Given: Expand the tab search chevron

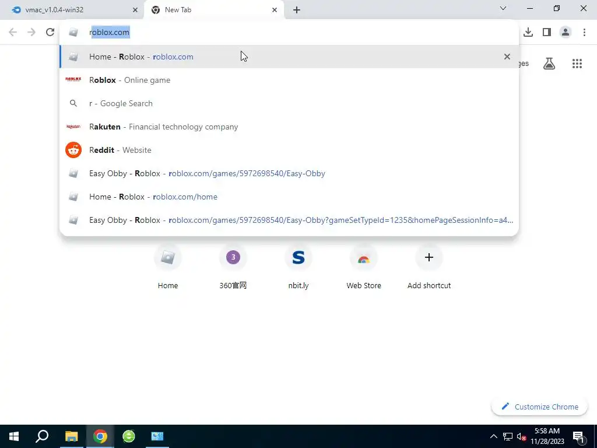Looking at the screenshot, I should click(x=503, y=8).
